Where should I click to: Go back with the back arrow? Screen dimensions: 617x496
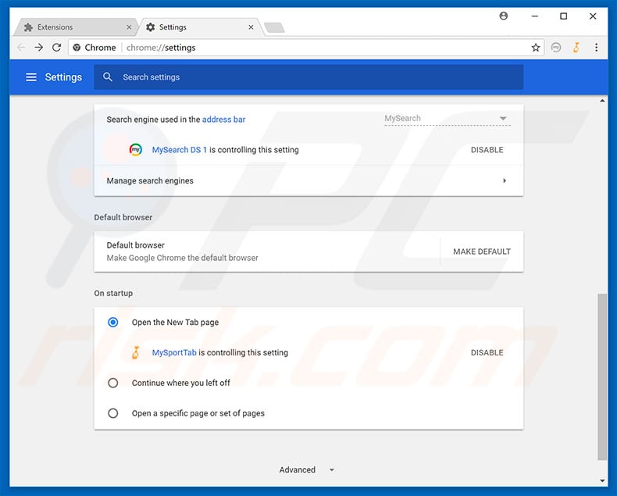(x=21, y=48)
